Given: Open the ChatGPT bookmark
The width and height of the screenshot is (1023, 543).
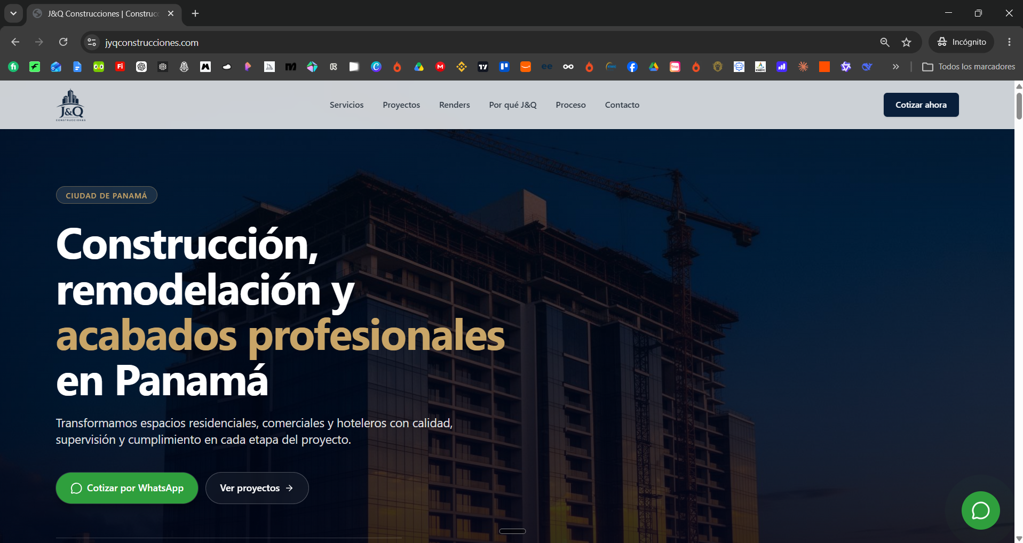Looking at the screenshot, I should click(141, 67).
